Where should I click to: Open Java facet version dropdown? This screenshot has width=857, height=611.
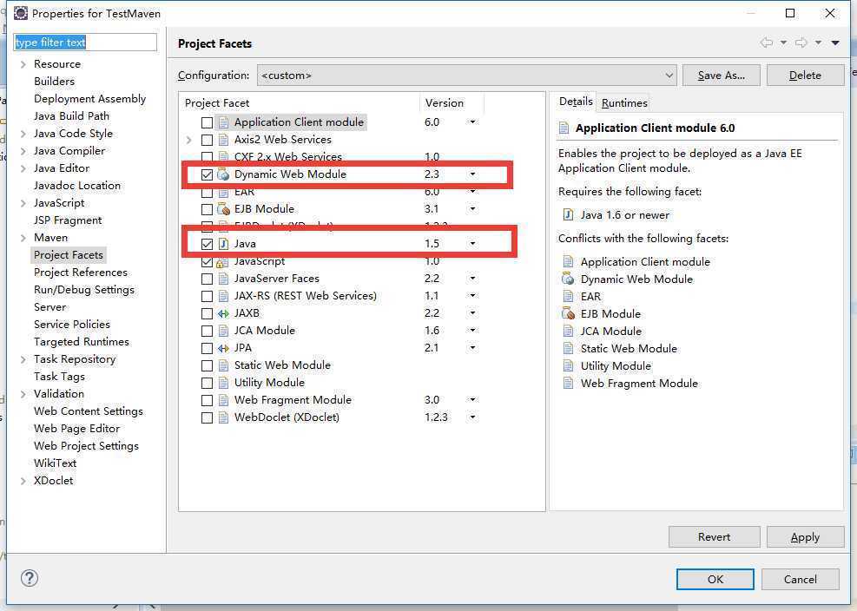pos(472,244)
